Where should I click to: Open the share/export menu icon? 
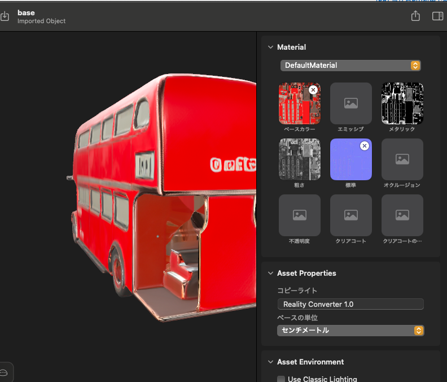click(415, 16)
